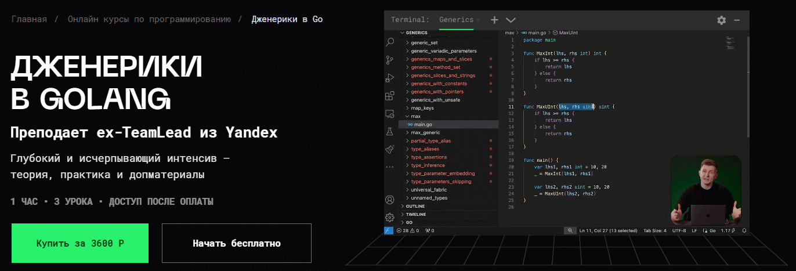Open the Source Control view

[390, 60]
